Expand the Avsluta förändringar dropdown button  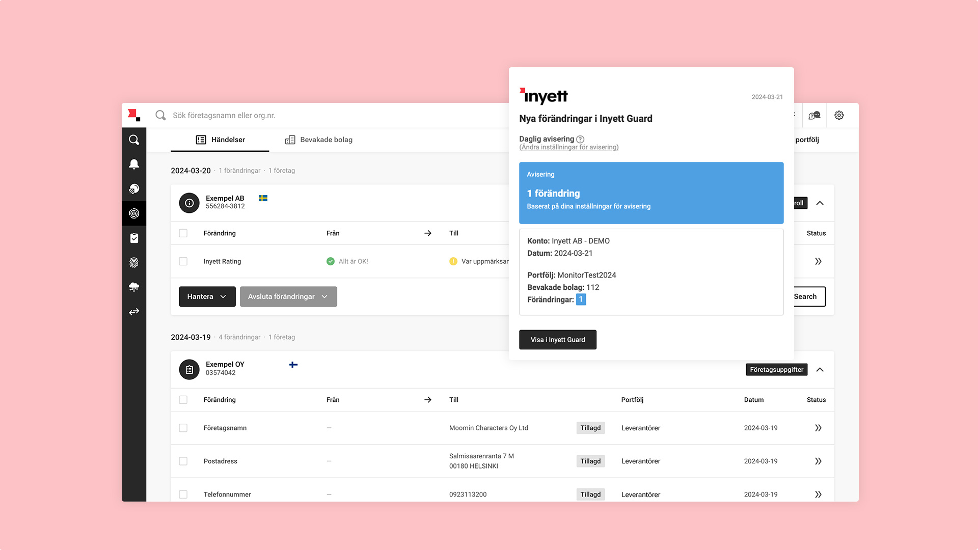(325, 296)
